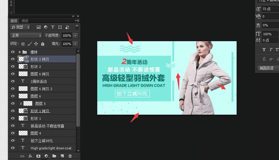Click layers list scroll up arrow

[x=78, y=51]
